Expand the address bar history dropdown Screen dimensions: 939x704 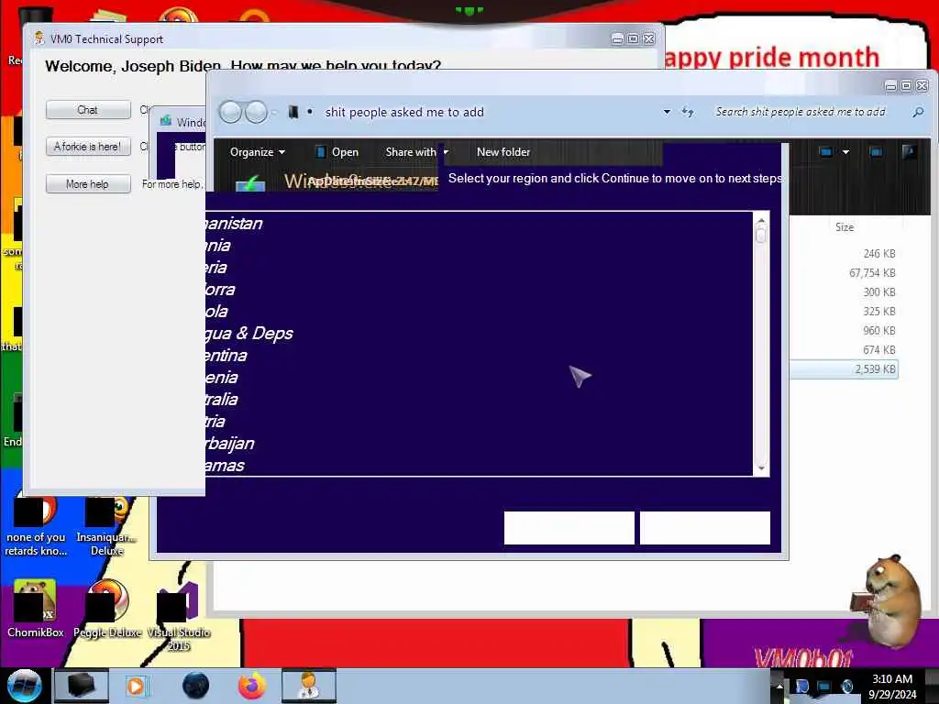coord(667,112)
